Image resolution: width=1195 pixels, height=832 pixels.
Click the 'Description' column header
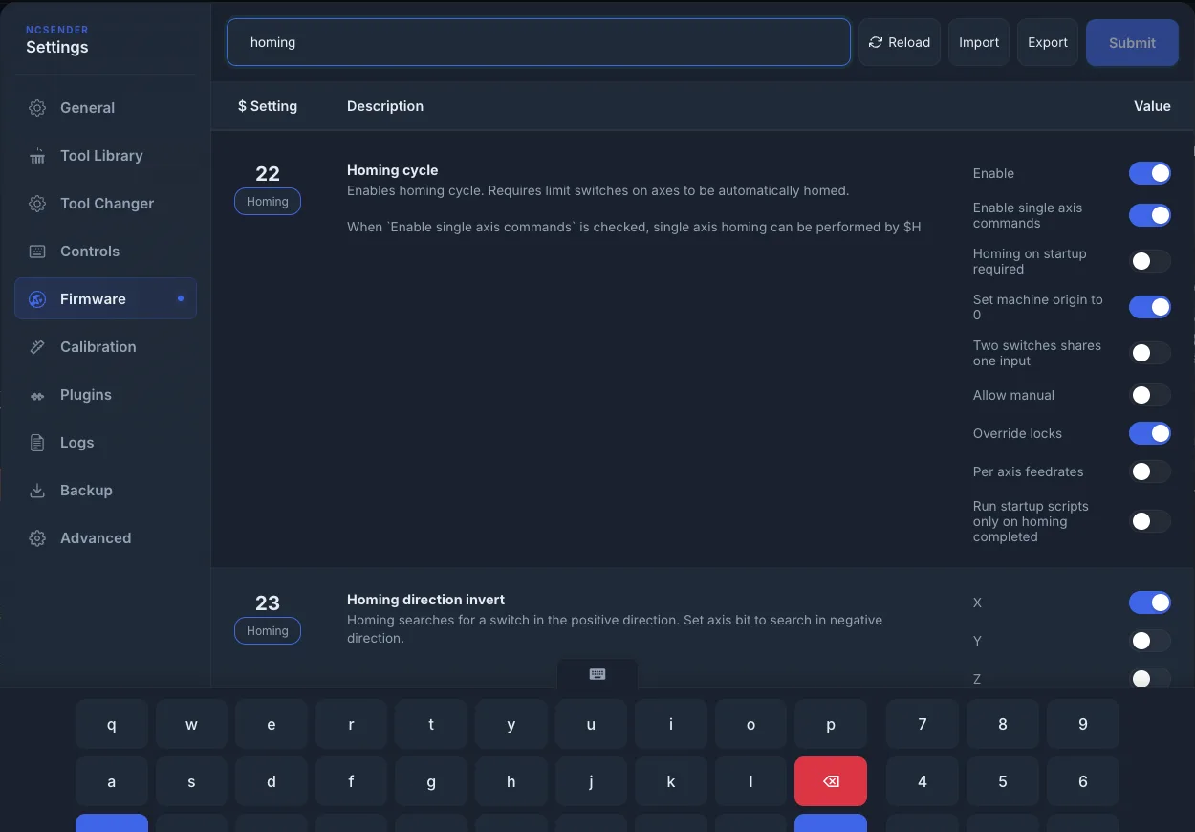385,106
